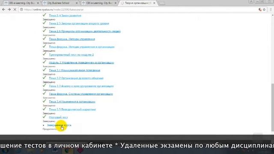
Task: Click the Завершение курса link
Action: coord(59,125)
